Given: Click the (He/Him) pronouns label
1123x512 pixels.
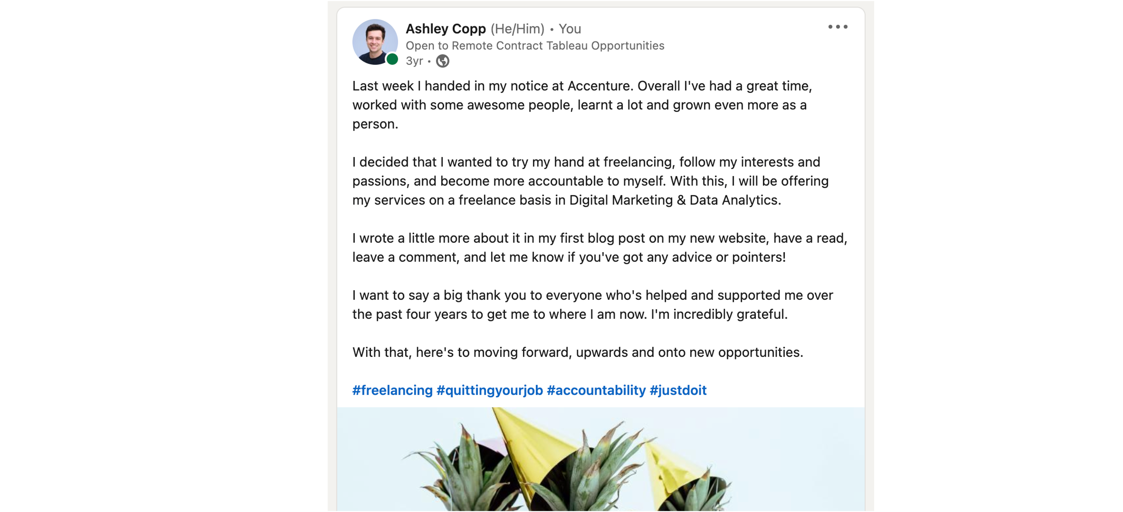Looking at the screenshot, I should [517, 29].
